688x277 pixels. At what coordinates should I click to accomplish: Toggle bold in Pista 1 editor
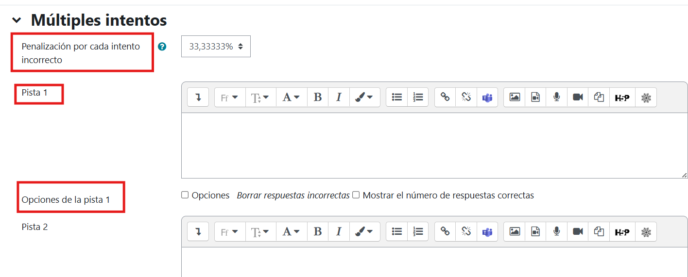[x=318, y=98]
